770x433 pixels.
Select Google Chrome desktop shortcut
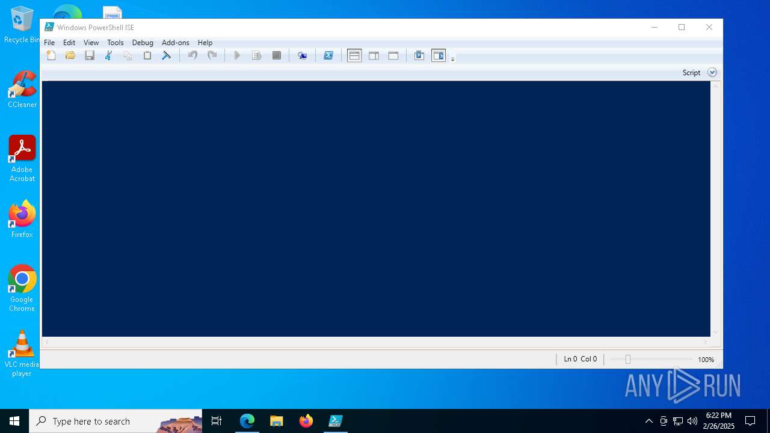22,289
